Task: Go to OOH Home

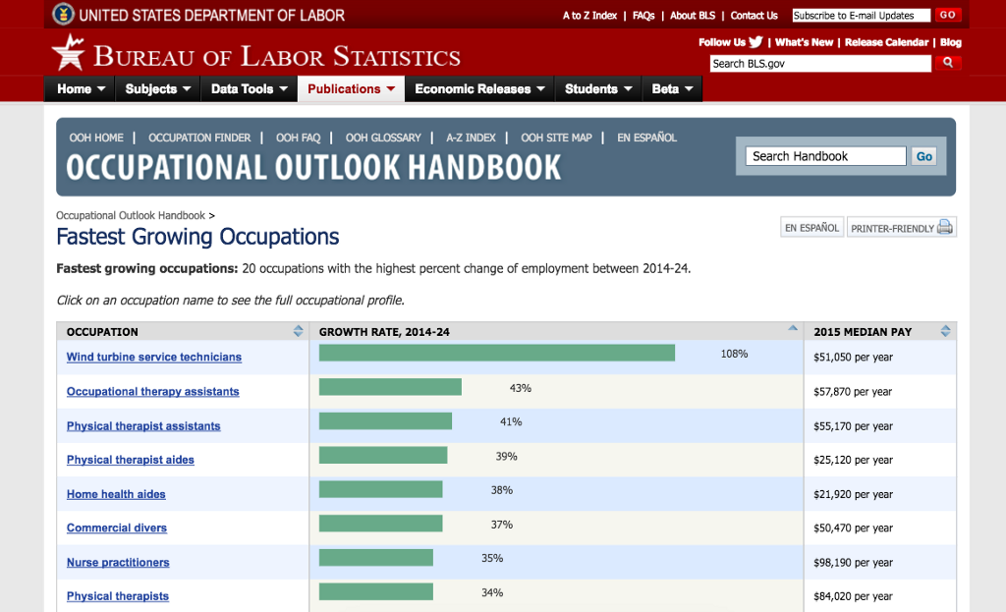Action: tap(96, 138)
